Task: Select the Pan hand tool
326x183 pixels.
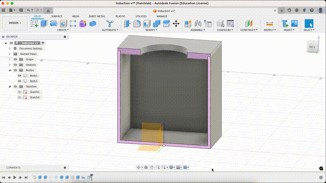Action: [x=152, y=168]
